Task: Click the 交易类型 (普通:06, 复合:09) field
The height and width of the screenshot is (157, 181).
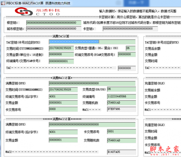Action: (x=131, y=48)
